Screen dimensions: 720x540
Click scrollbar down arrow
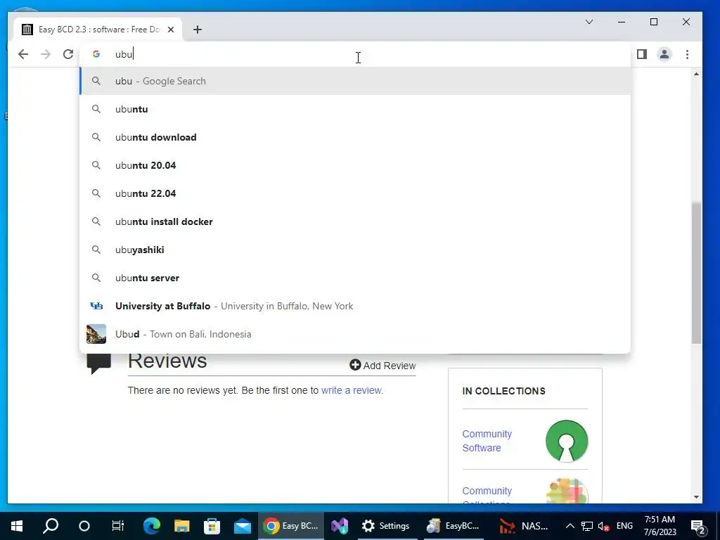tap(697, 497)
